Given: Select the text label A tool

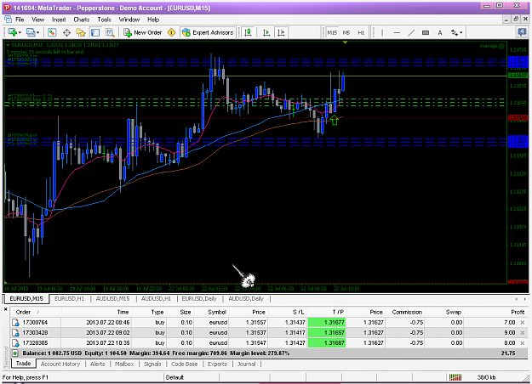Looking at the screenshot, I should tap(440, 32).
